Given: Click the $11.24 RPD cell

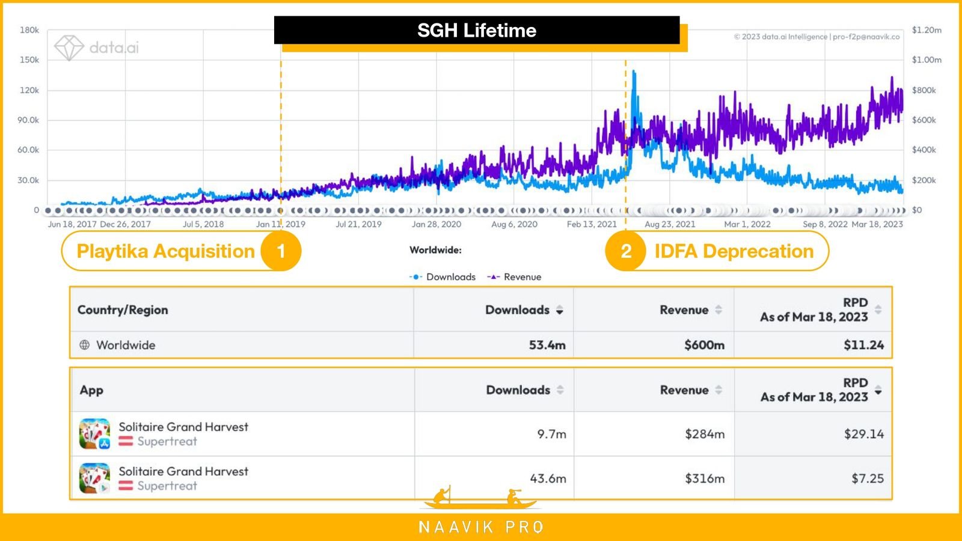Looking at the screenshot, I should click(863, 345).
